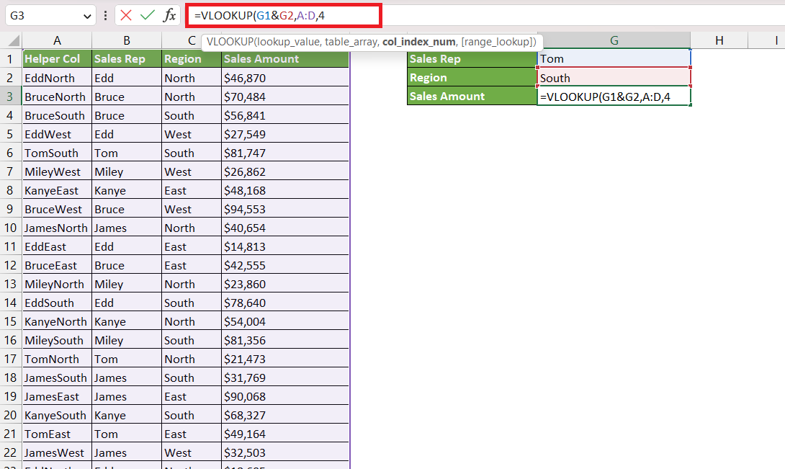Click cell containing KanyeNorth

57,322
